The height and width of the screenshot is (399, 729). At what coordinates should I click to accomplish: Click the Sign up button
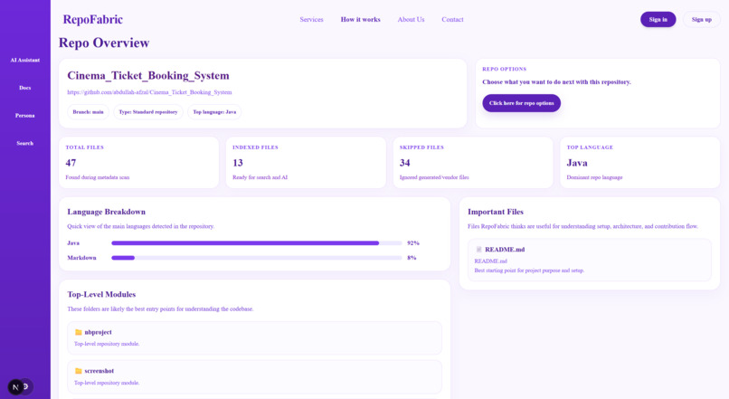[x=701, y=20]
